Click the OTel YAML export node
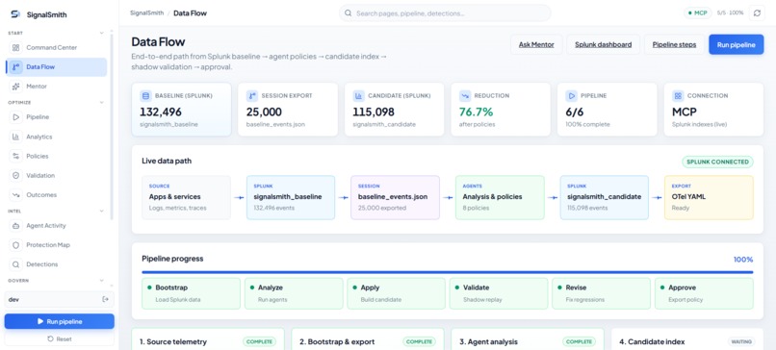The height and width of the screenshot is (350, 776). pos(709,197)
